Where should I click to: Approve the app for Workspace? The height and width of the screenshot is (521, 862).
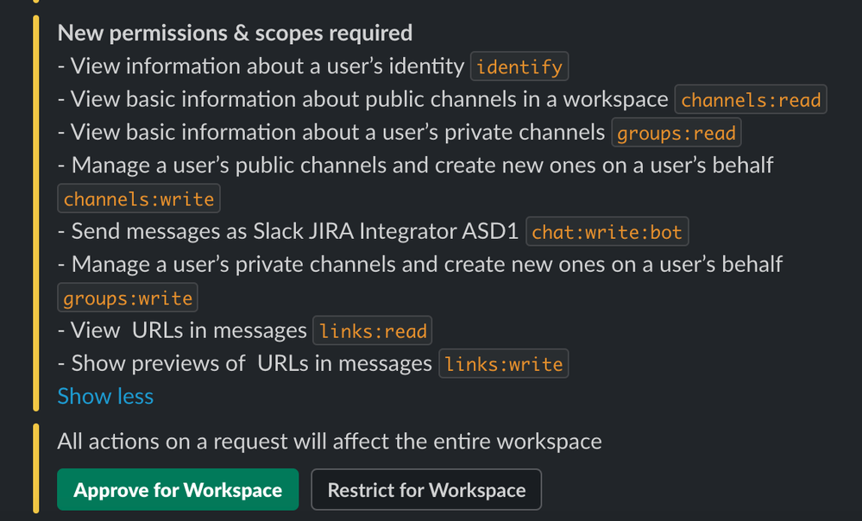point(178,490)
